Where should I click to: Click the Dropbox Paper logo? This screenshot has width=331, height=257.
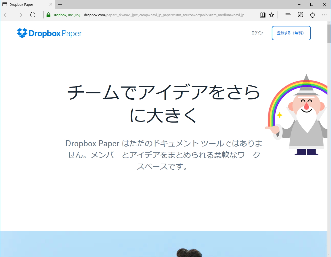click(49, 33)
